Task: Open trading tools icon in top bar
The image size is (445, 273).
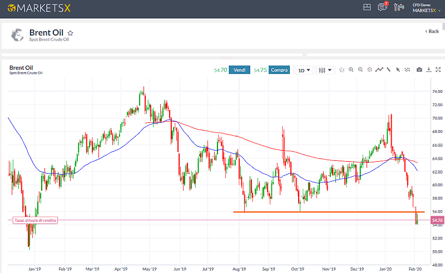Action: click(398, 7)
